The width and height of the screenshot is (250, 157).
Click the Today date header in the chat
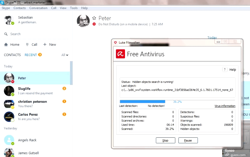pyautogui.click(x=212, y=37)
